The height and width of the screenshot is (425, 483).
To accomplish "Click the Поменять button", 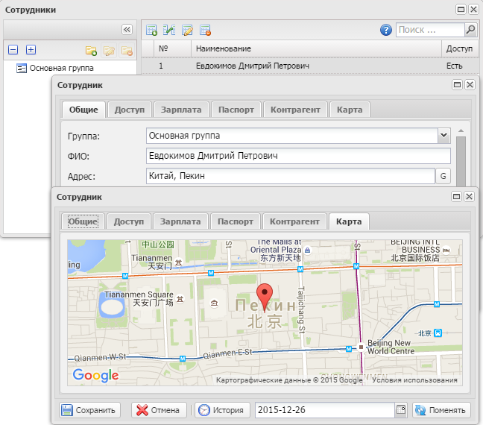I will 441,410.
